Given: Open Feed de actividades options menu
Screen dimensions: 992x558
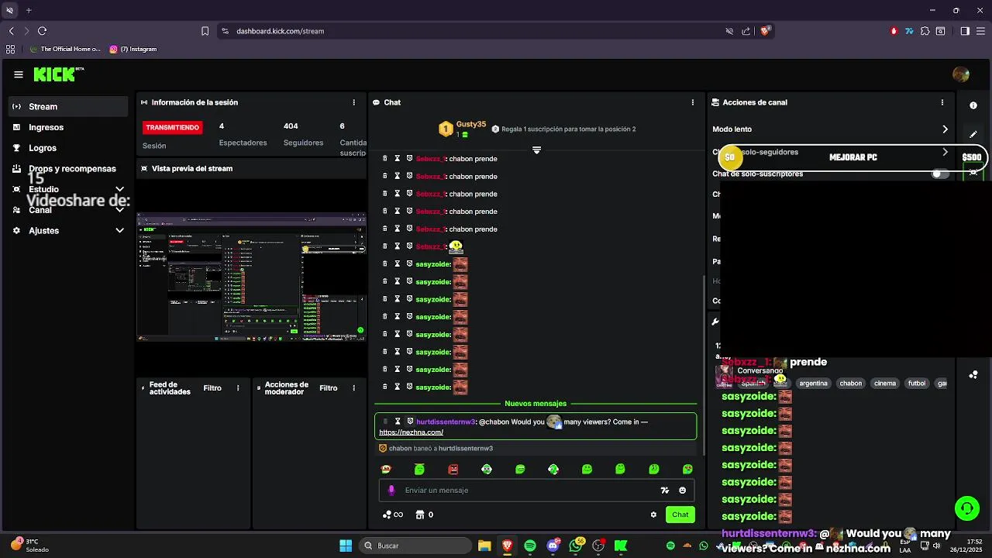Looking at the screenshot, I should (238, 388).
